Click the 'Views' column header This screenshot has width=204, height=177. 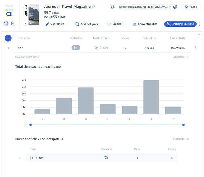125,38
